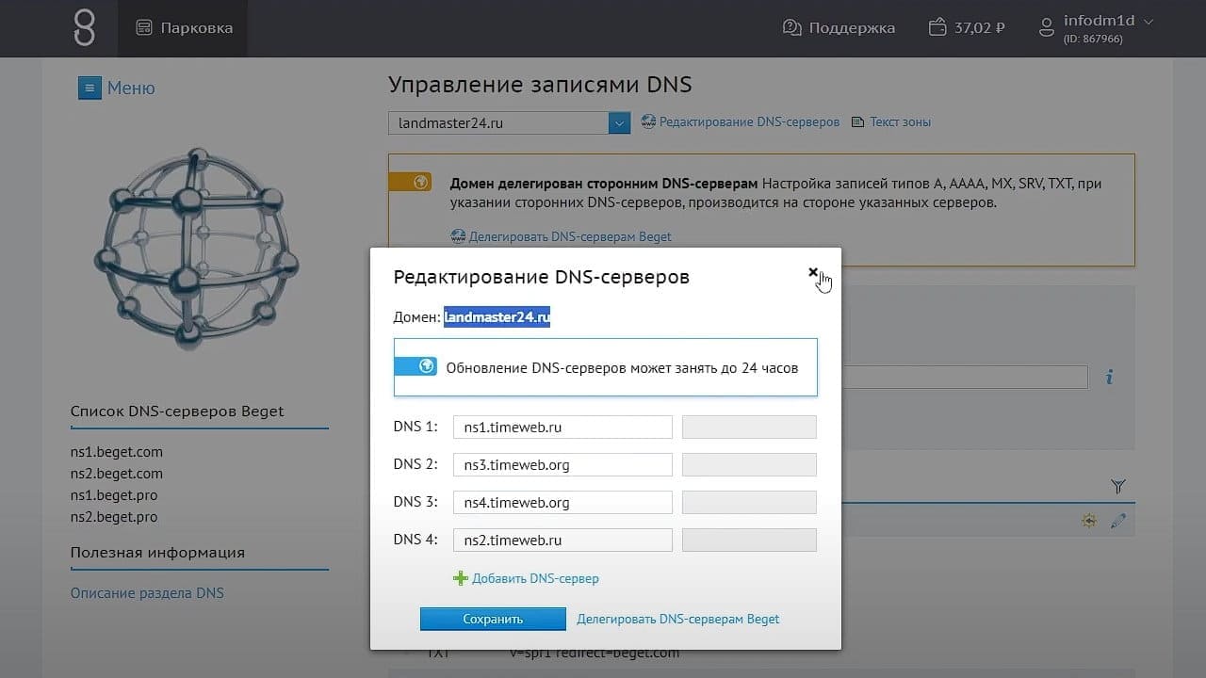The height and width of the screenshot is (678, 1206).
Task: Click the gear settings icon in record row
Action: (x=1089, y=521)
